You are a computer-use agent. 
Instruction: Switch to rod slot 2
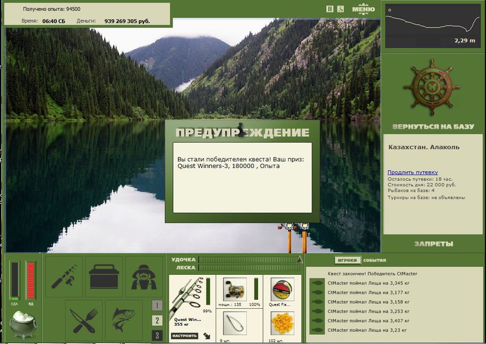pos(157,320)
